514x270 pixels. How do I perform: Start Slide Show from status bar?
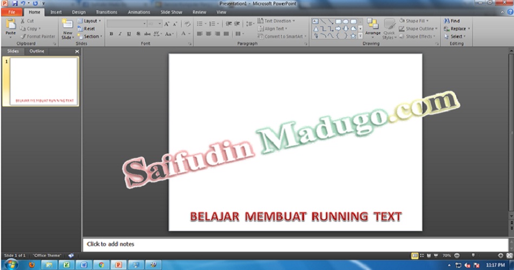(x=436, y=255)
